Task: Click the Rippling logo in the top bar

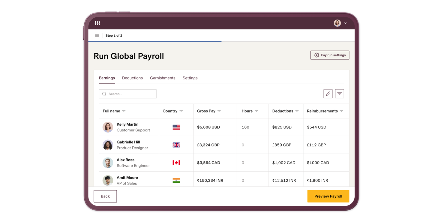Action: coord(97,22)
